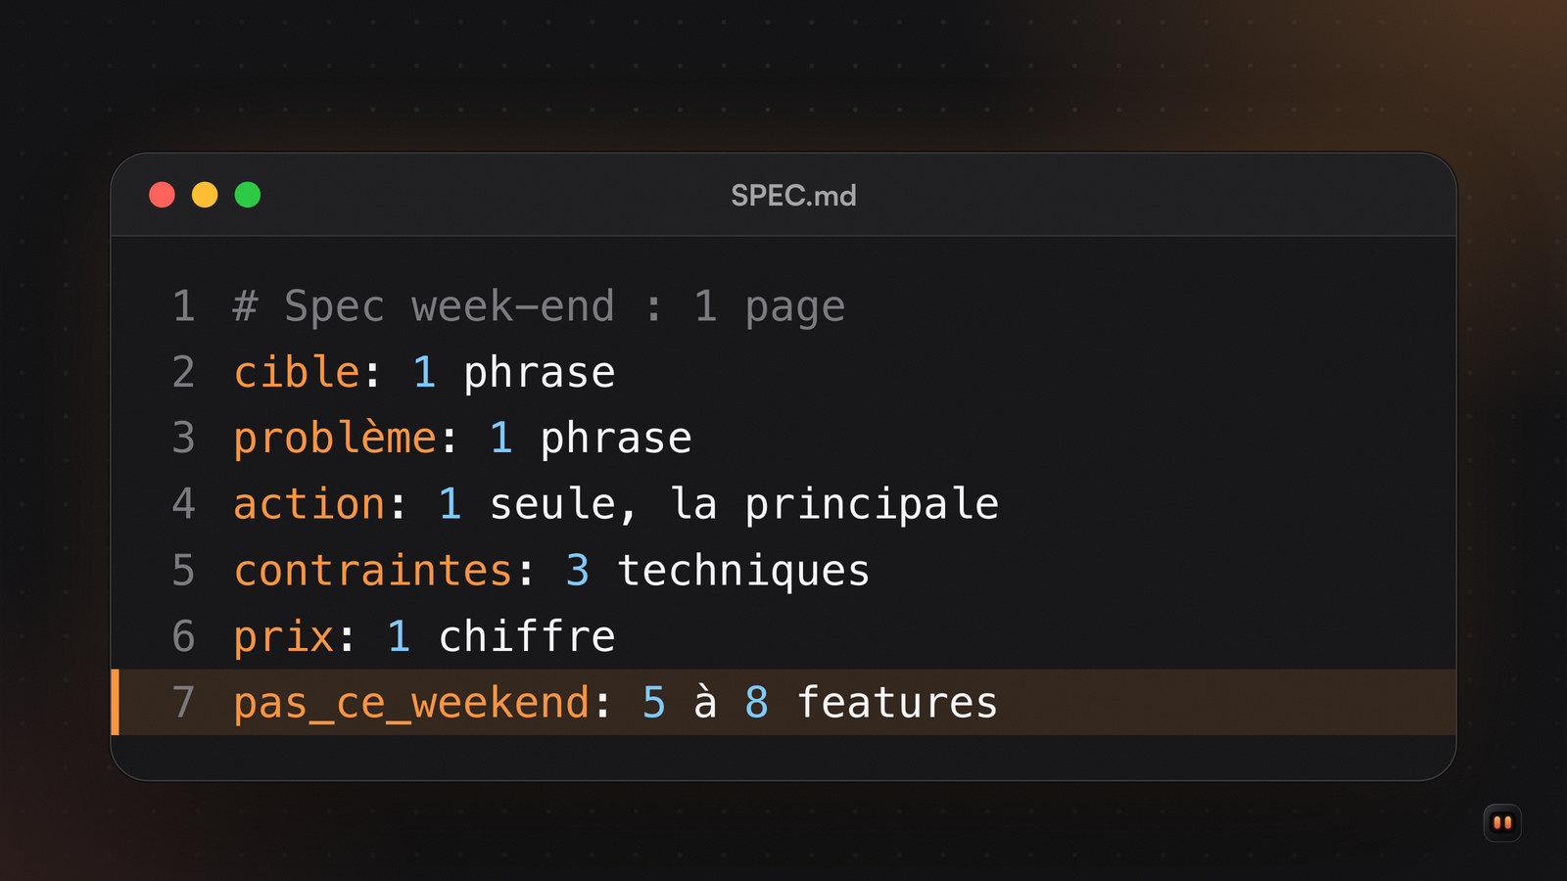Click the word 'techniques' on line 5
The height and width of the screenshot is (881, 1567).
743,570
